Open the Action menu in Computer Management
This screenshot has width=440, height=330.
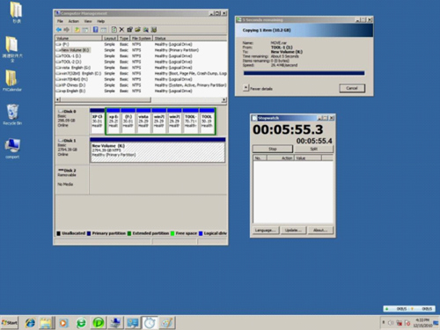(x=74, y=21)
